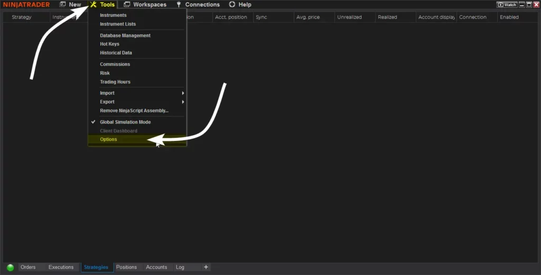Sort by Connection column header
The width and height of the screenshot is (541, 275).
click(x=477, y=17)
